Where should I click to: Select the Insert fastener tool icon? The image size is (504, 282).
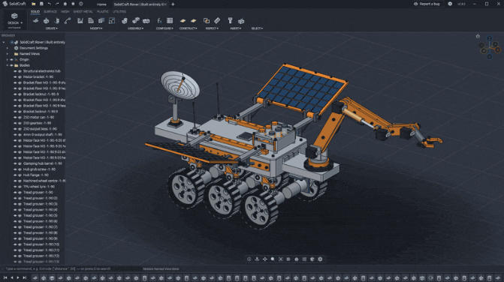pos(230,21)
